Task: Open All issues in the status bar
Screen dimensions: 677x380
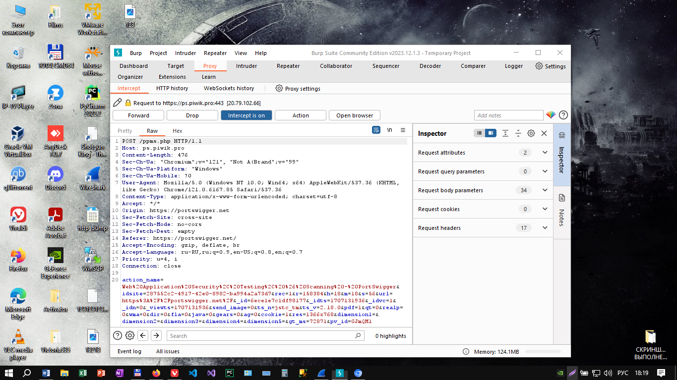Action: (x=168, y=351)
